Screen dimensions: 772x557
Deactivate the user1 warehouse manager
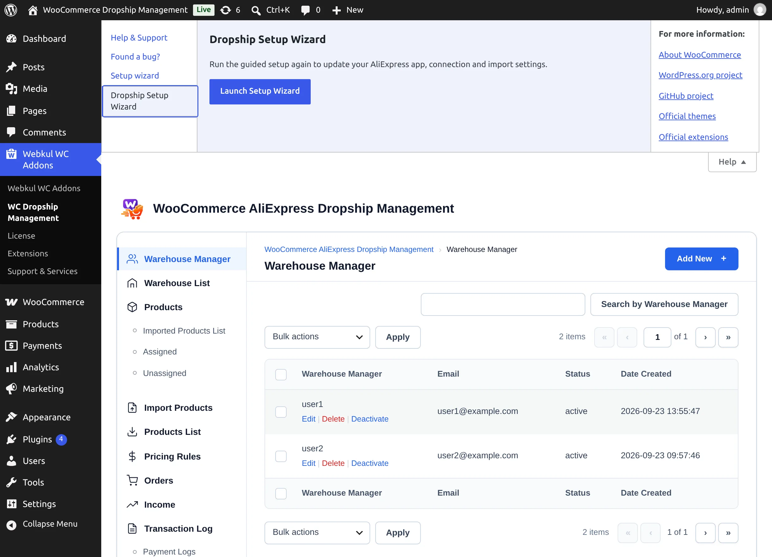click(370, 419)
